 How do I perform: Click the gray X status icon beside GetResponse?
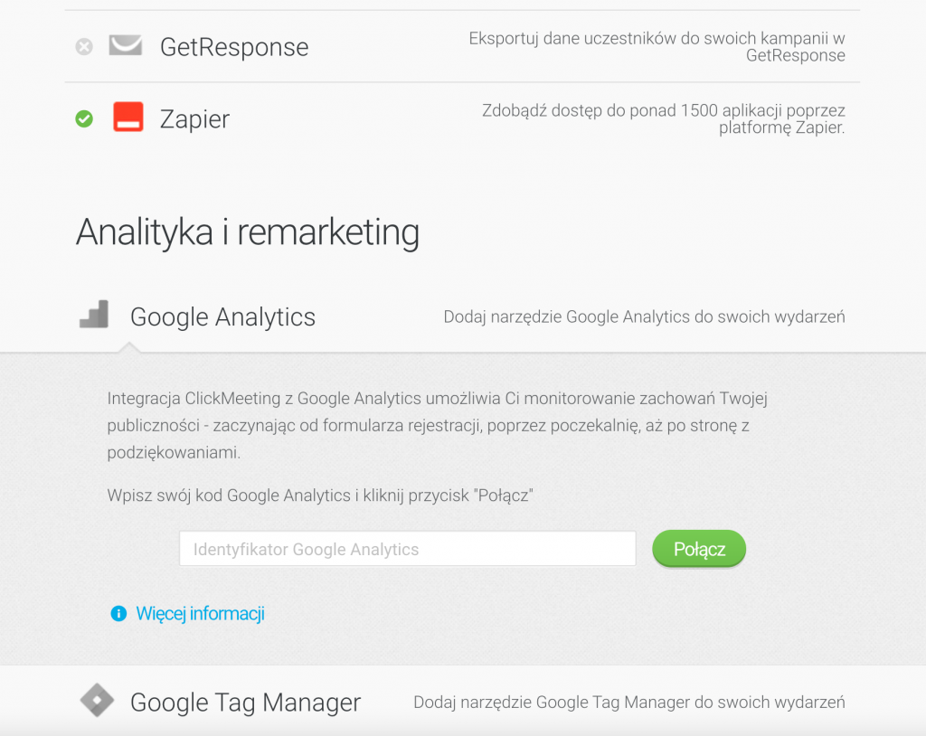click(84, 47)
